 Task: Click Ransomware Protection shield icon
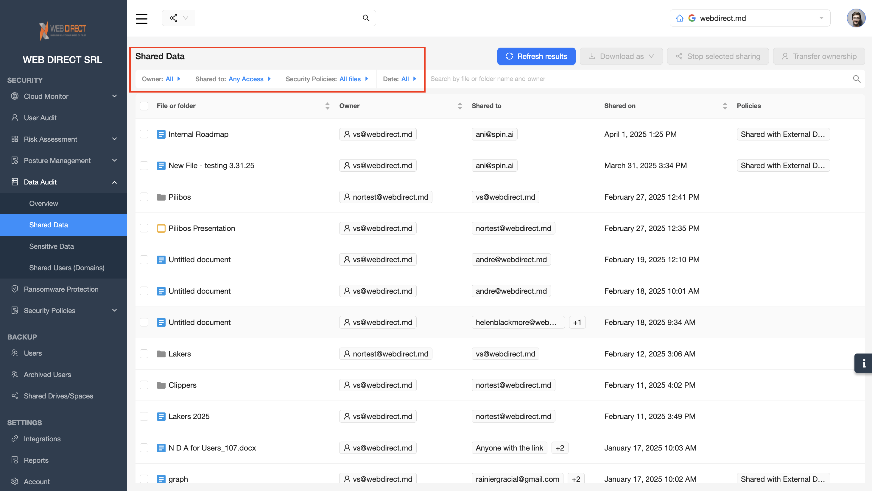click(15, 289)
